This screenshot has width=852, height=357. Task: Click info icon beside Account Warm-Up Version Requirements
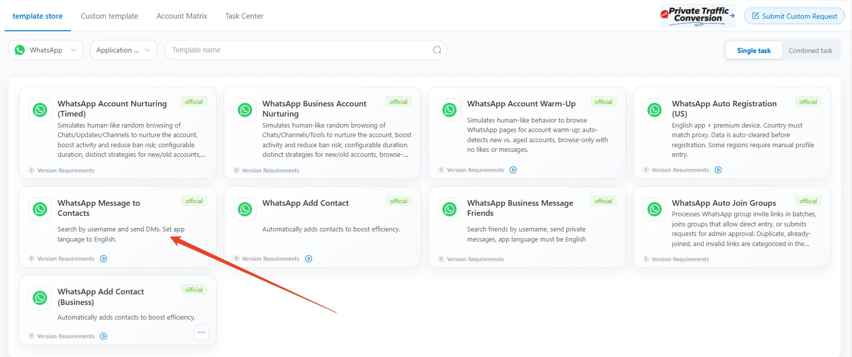tap(441, 170)
